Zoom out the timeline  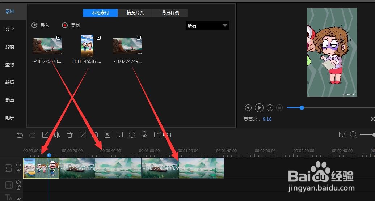pyautogui.click(x=353, y=134)
